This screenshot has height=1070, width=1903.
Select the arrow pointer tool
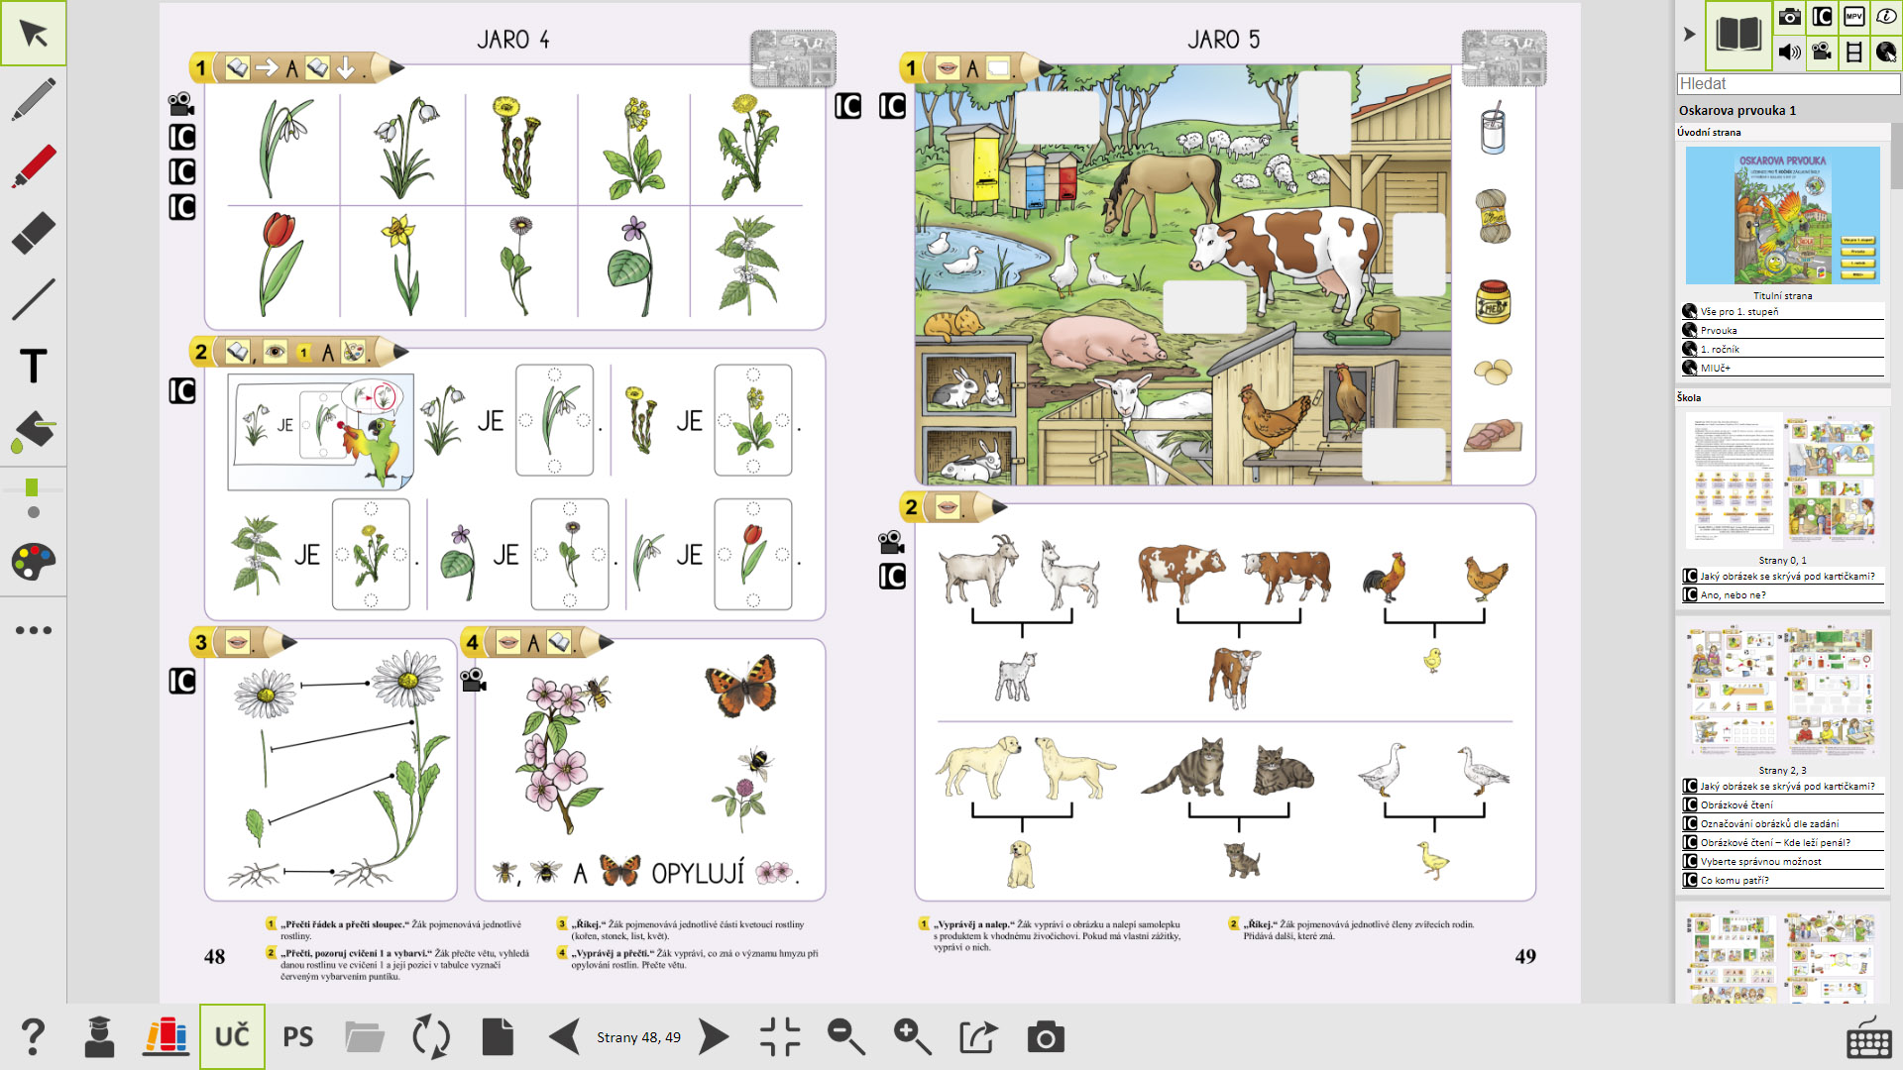click(34, 34)
